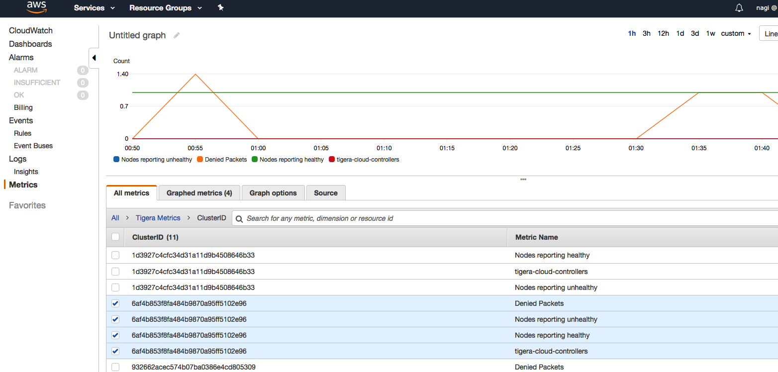Uncheck the selected Denied Packets row checkbox
The height and width of the screenshot is (372, 778).
pos(115,303)
